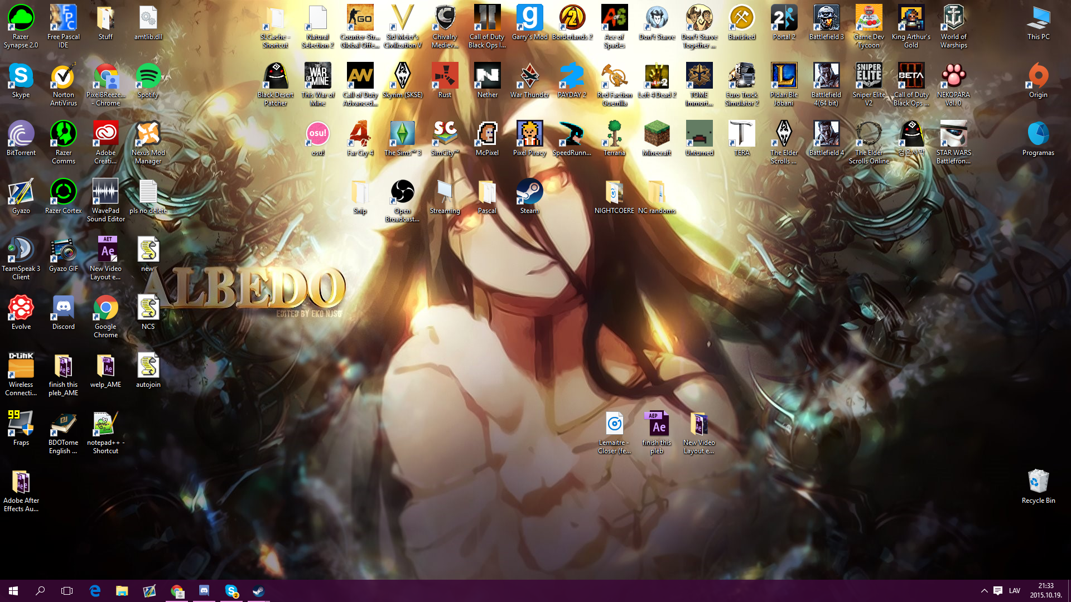Select the War Thunder icon

[x=529, y=80]
